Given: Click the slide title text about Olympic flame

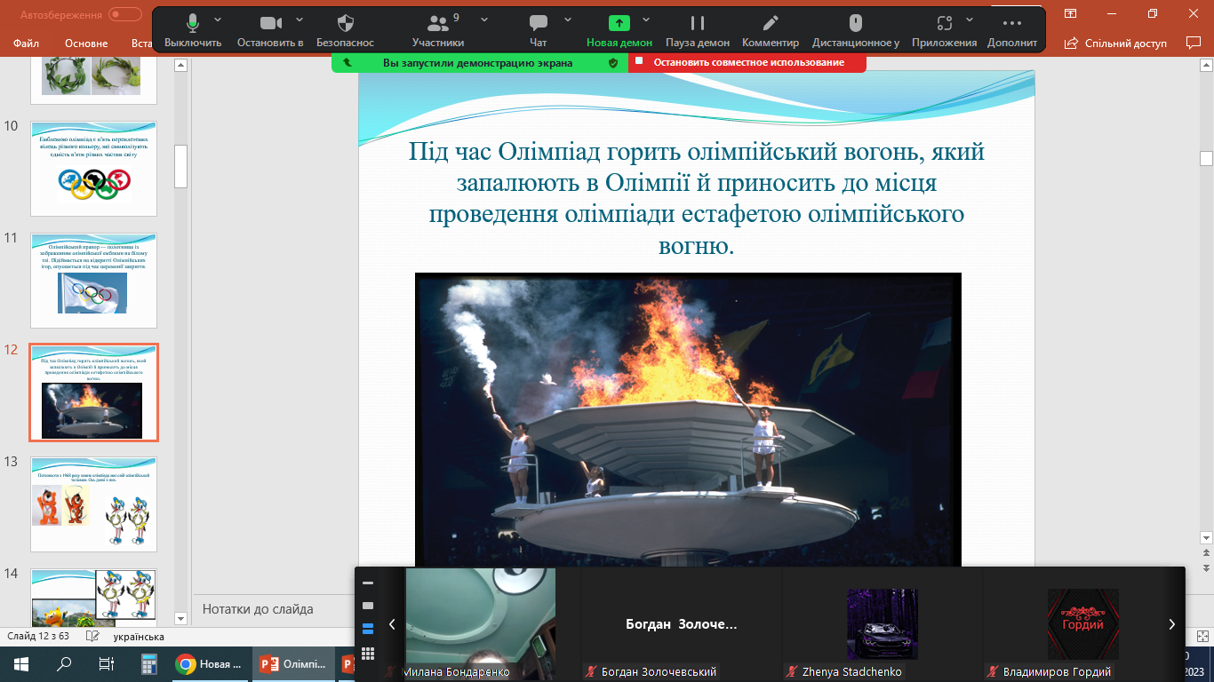Looking at the screenshot, I should tap(696, 198).
